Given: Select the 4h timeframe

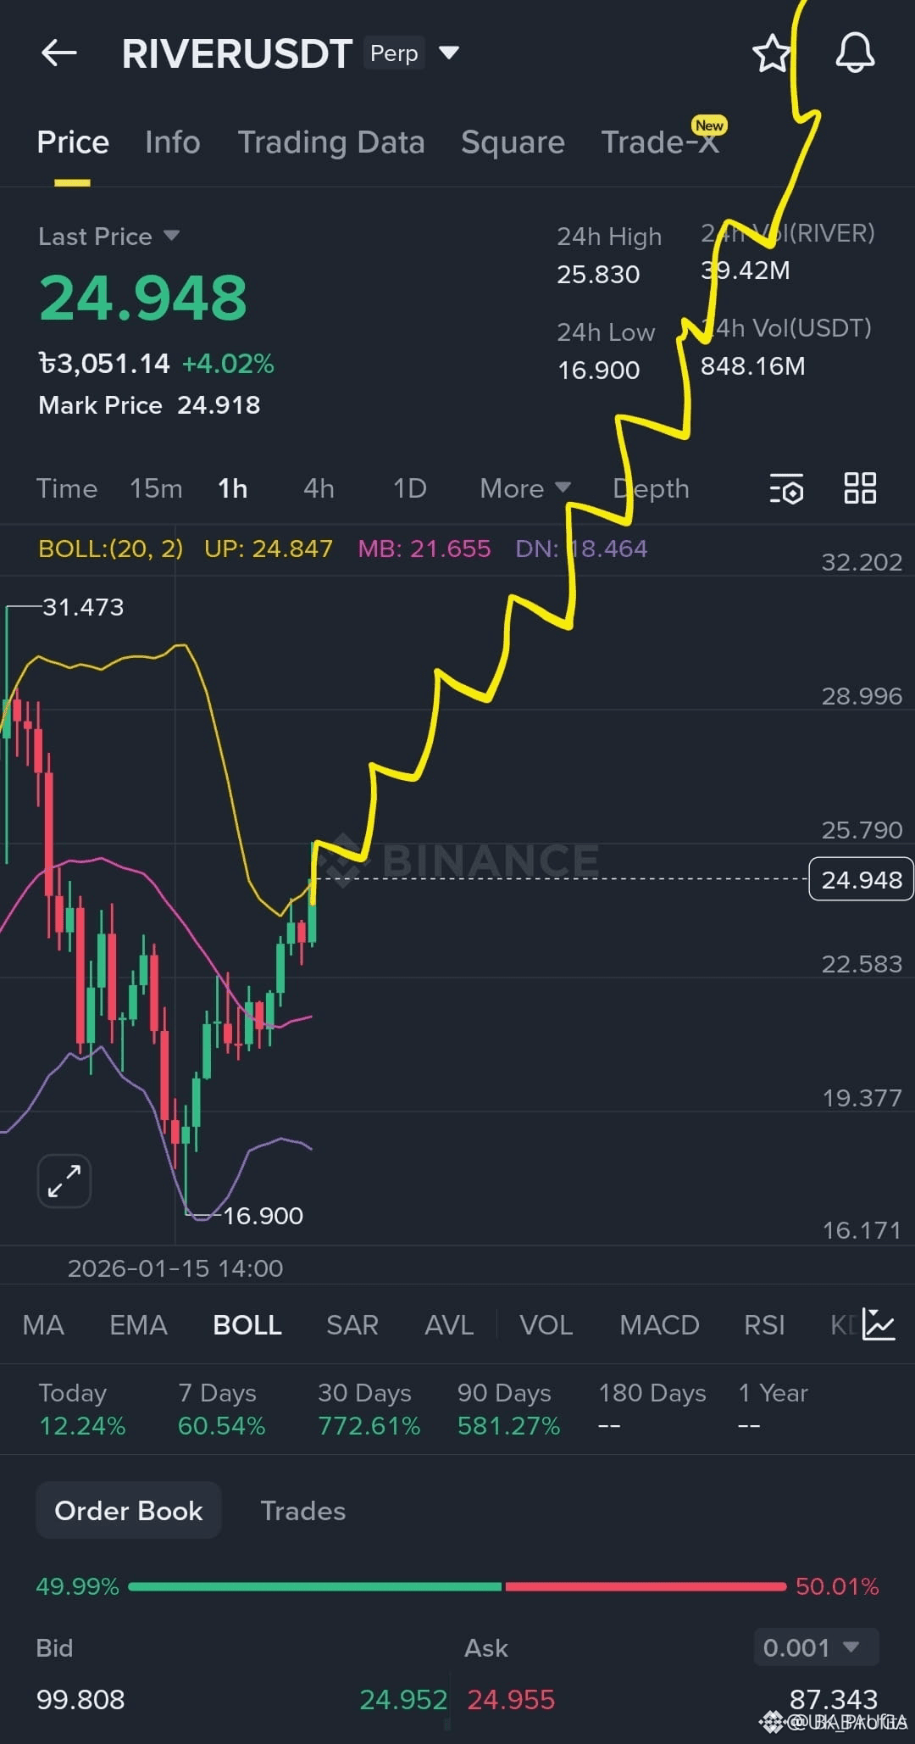Looking at the screenshot, I should [x=319, y=488].
